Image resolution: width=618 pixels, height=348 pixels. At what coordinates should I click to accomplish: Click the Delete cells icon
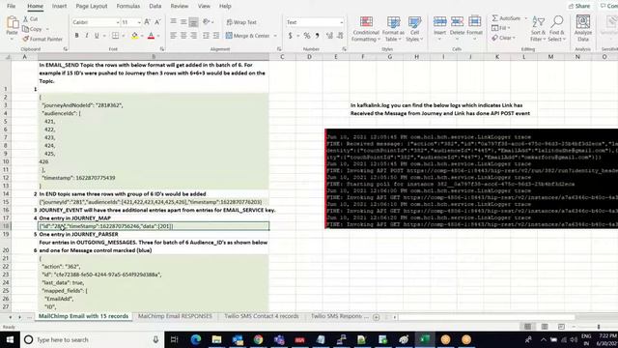coord(457,21)
